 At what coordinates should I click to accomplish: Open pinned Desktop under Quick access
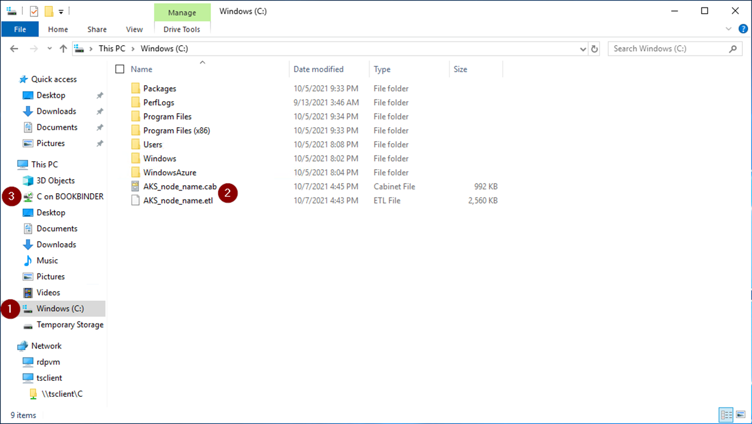pos(51,95)
